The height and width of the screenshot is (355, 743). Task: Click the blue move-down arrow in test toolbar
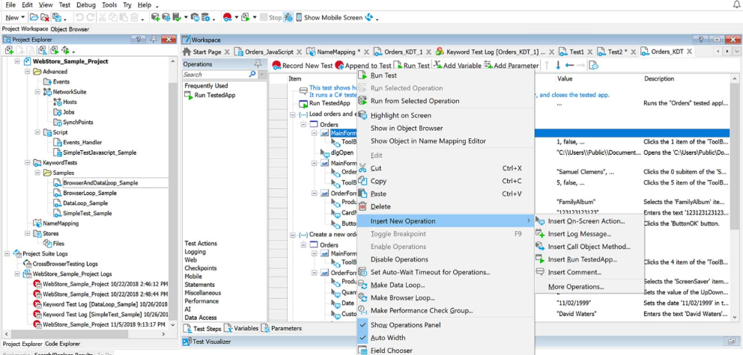point(558,65)
